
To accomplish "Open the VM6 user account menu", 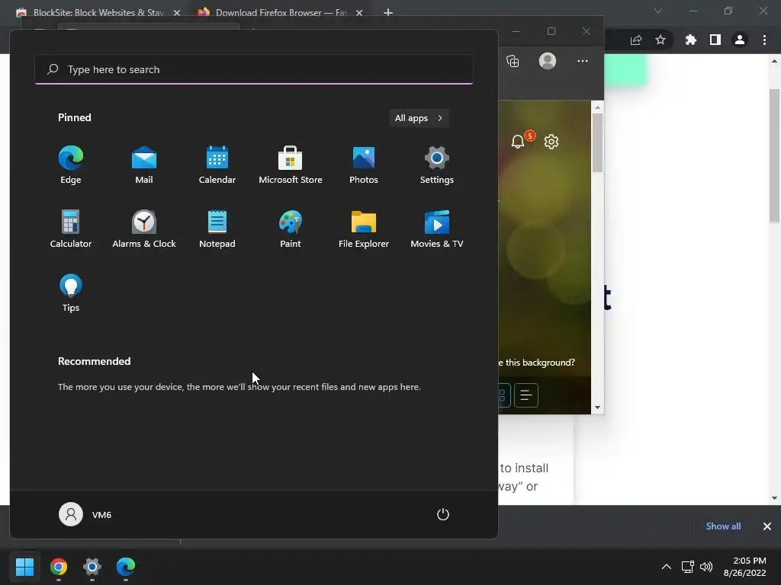I will coord(85,514).
